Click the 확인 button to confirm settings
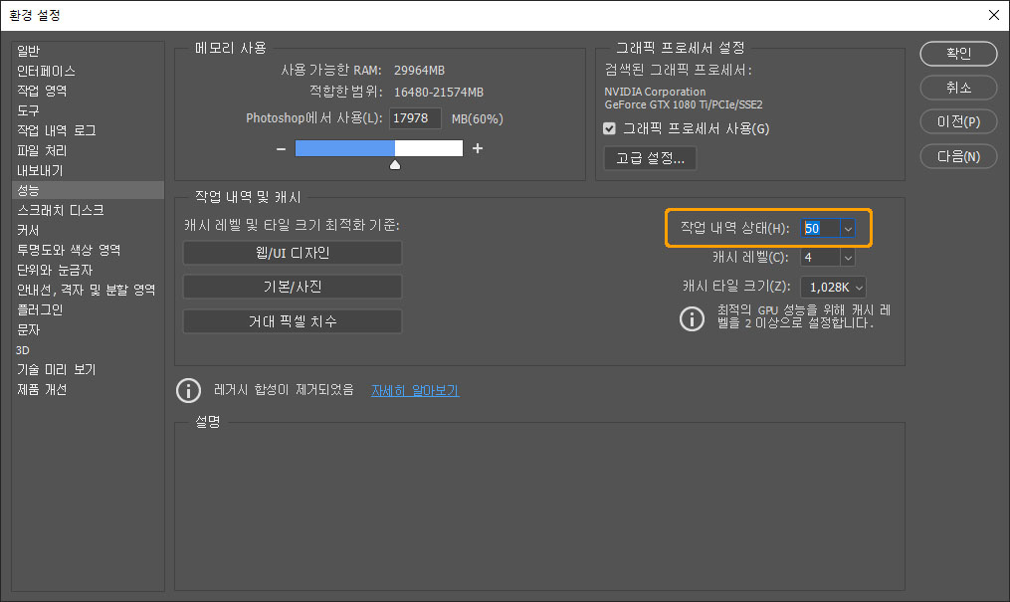1010x602 pixels. pyautogui.click(x=957, y=54)
